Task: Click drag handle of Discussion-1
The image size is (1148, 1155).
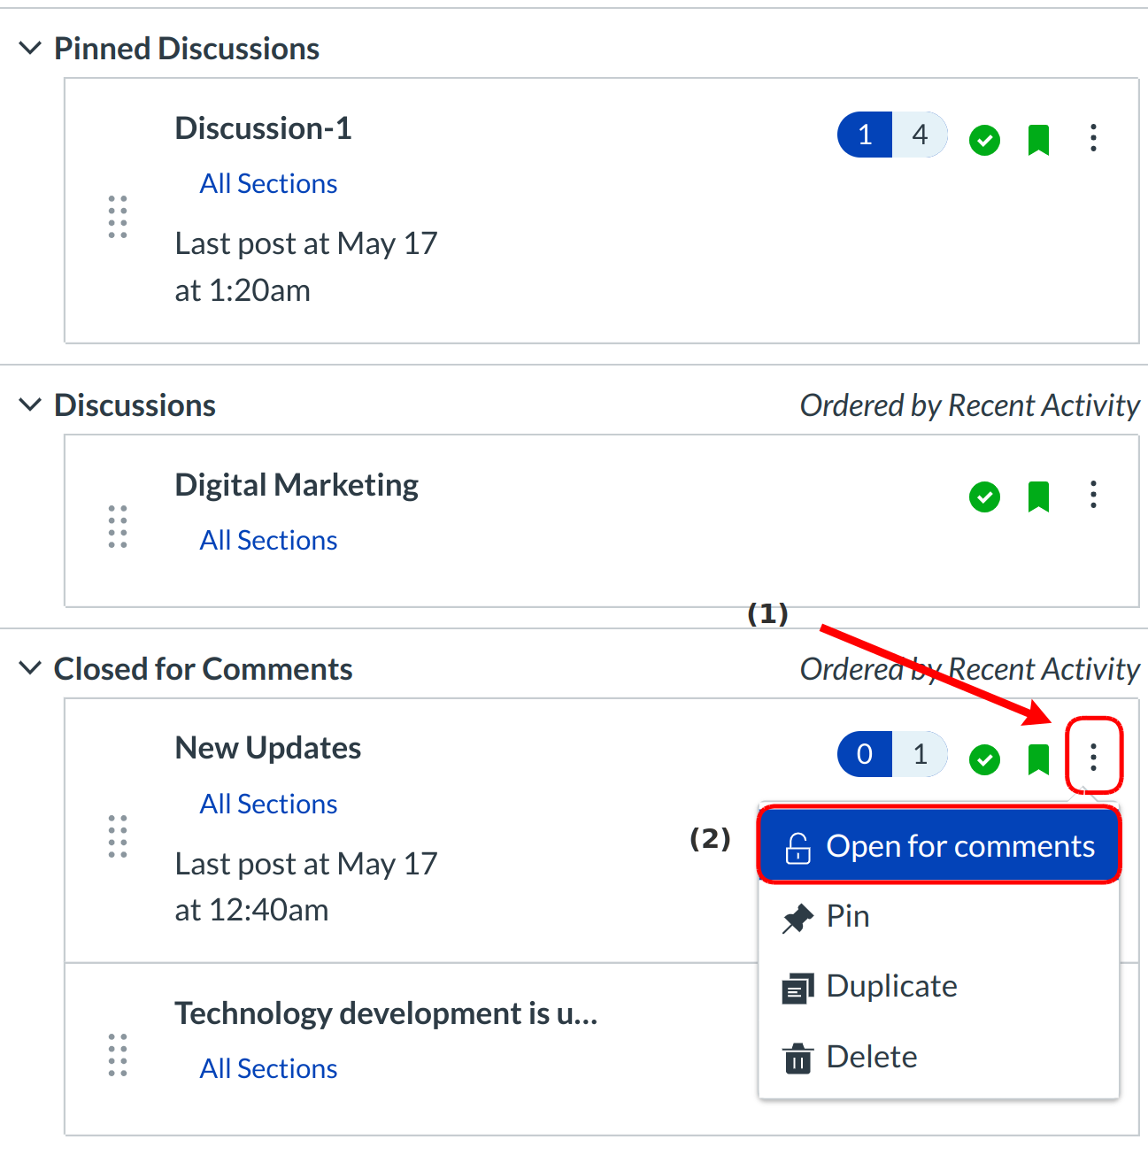Action: click(x=118, y=217)
